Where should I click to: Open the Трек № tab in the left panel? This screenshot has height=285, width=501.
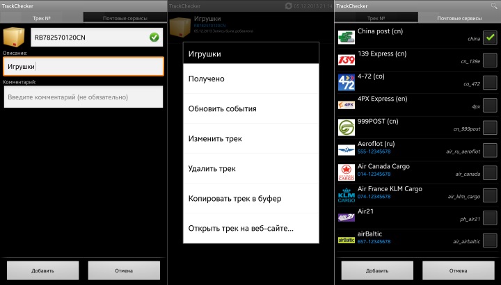tap(42, 18)
